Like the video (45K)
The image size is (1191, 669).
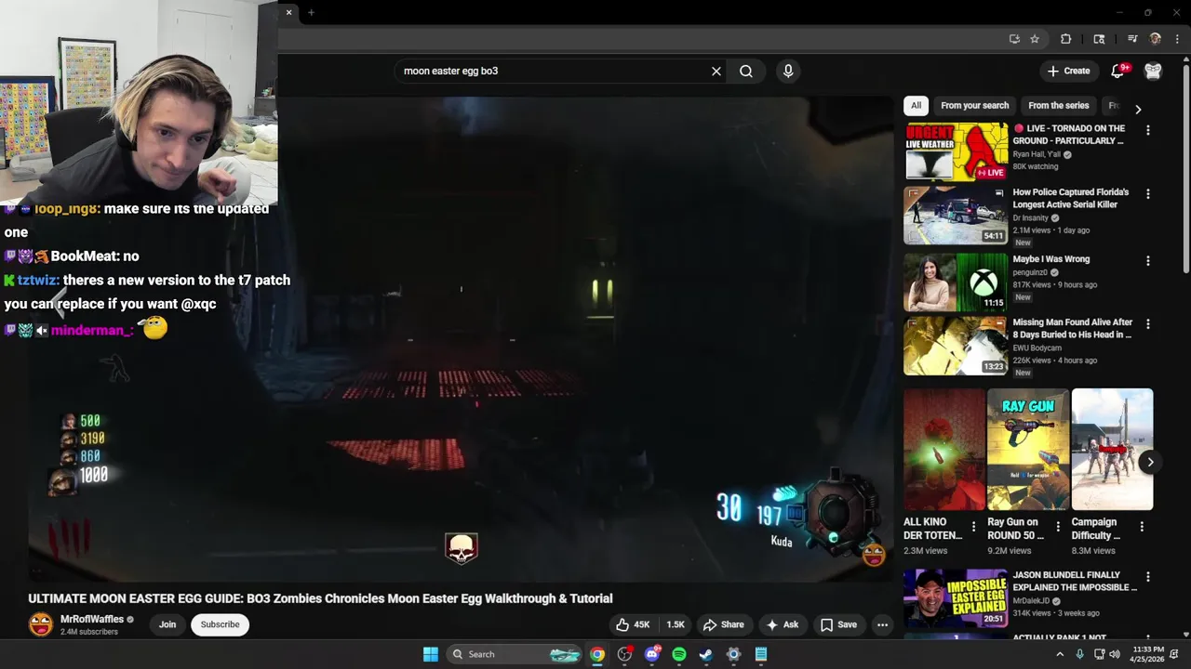coord(633,624)
